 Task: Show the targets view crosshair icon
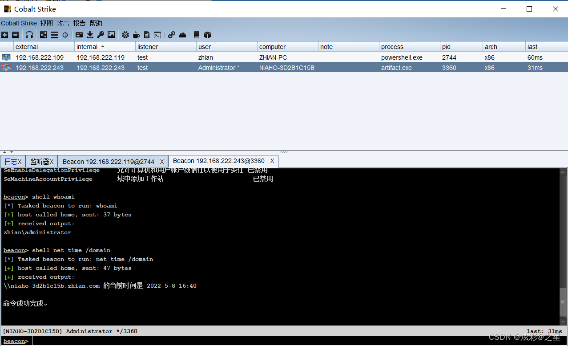click(65, 35)
